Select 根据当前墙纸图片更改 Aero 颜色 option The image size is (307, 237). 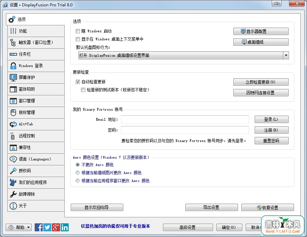pyautogui.click(x=78, y=173)
